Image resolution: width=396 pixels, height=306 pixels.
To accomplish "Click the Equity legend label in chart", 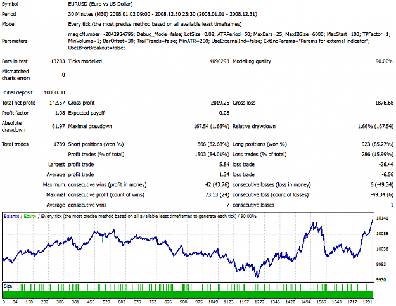I will pos(30,217).
